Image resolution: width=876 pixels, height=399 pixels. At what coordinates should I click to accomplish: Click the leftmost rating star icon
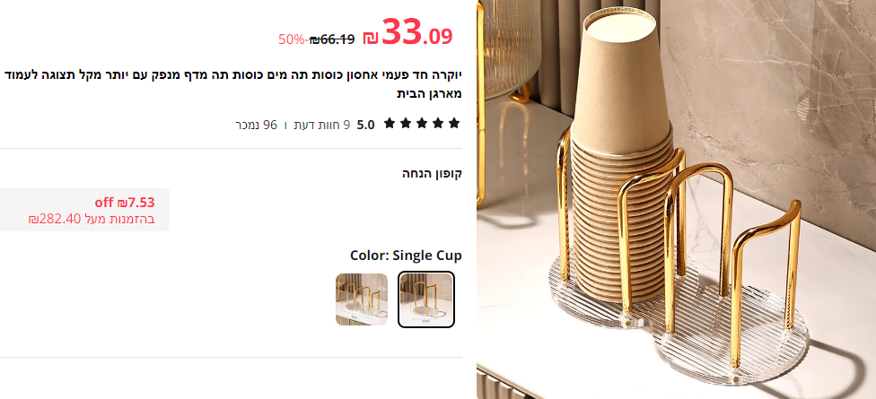point(390,124)
